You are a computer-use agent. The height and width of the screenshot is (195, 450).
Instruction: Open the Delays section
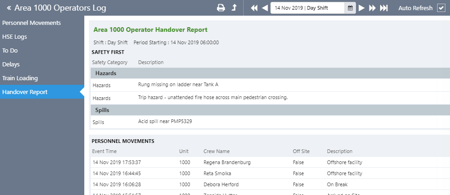[11, 64]
